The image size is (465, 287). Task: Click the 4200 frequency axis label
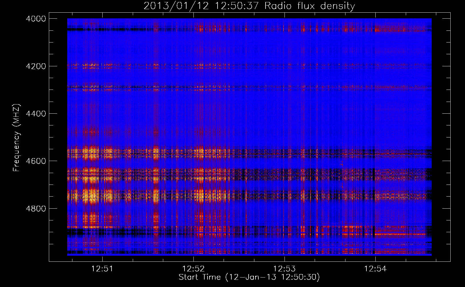36,66
